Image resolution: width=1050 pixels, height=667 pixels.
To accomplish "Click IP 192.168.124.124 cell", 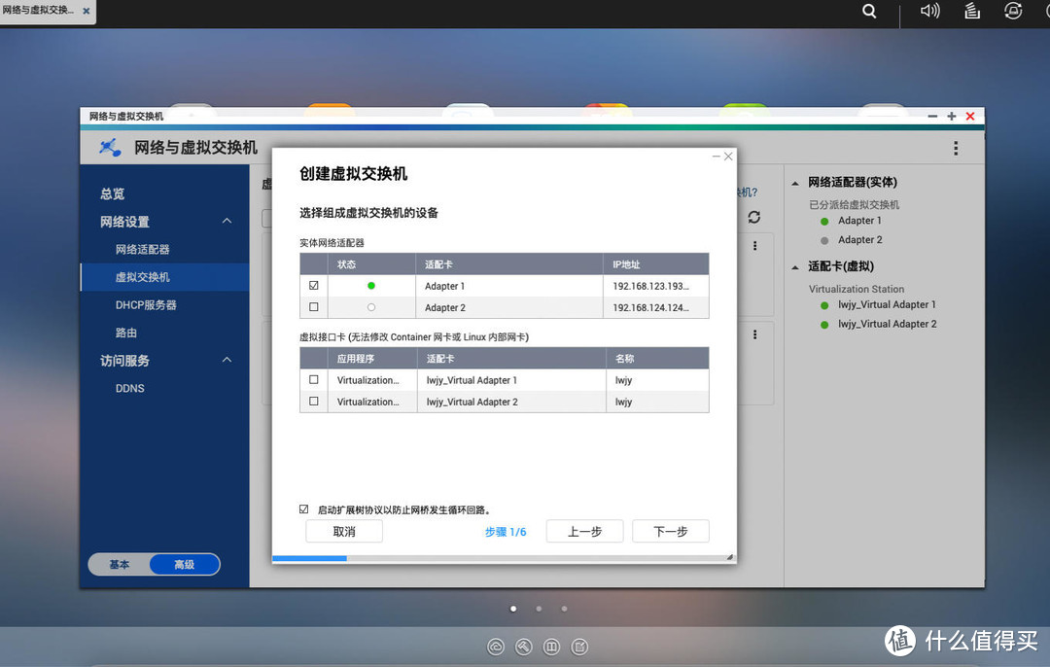I will (656, 307).
